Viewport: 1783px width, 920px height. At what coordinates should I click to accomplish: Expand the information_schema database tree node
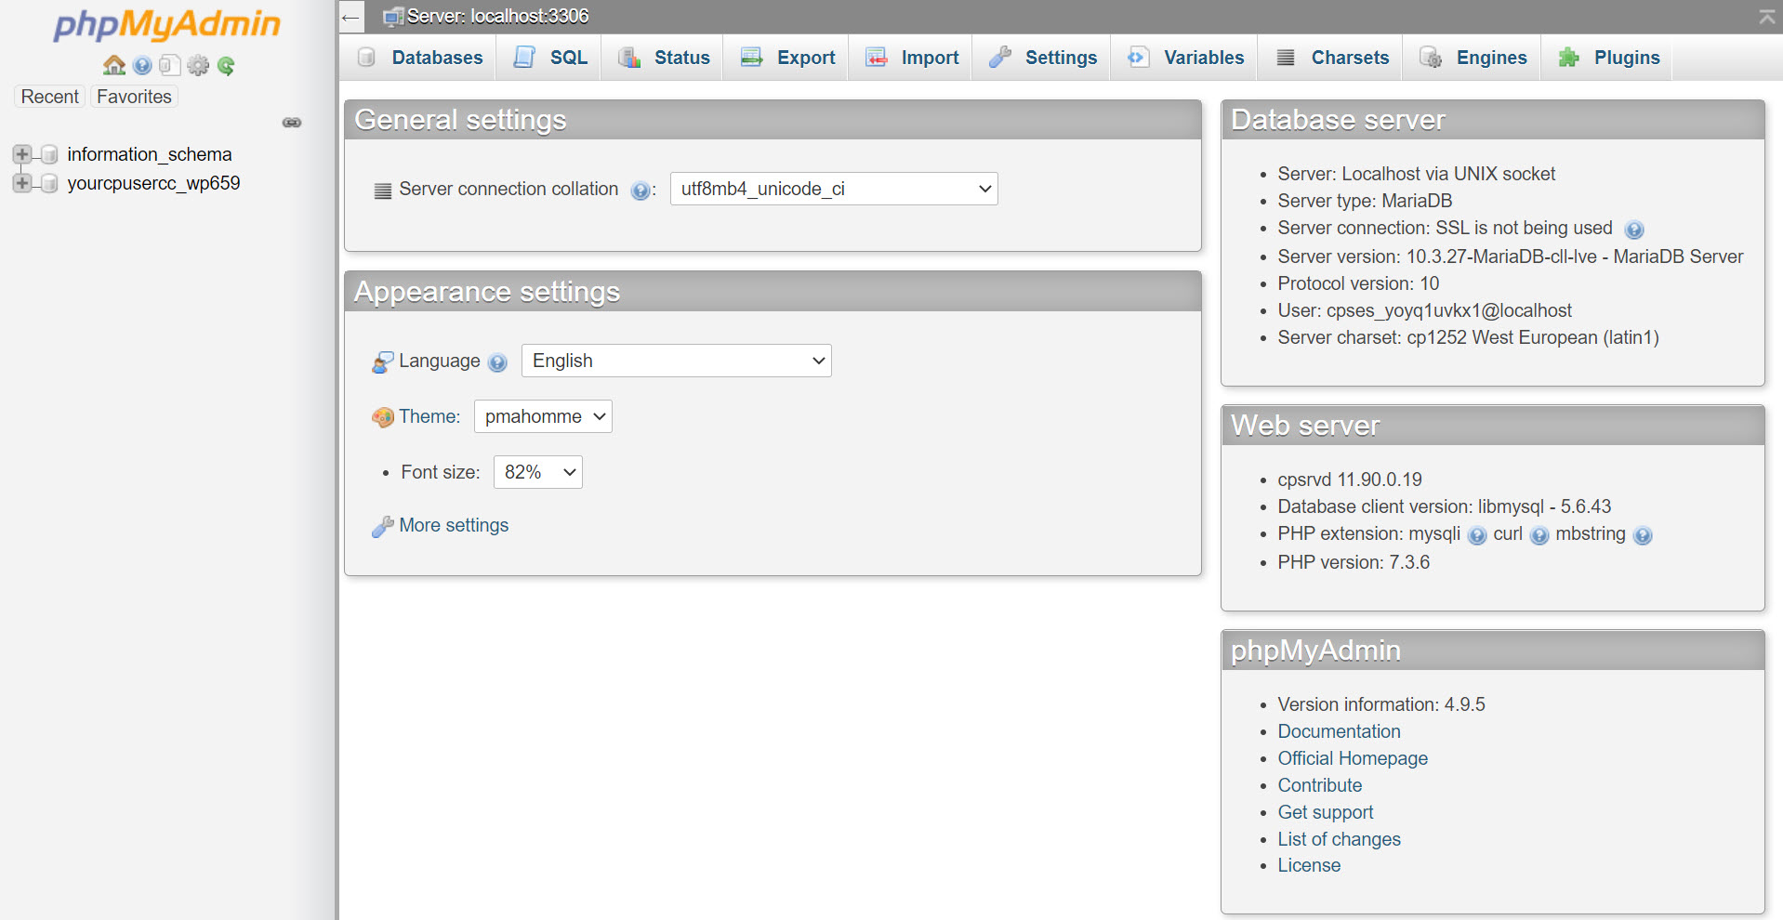[x=22, y=154]
